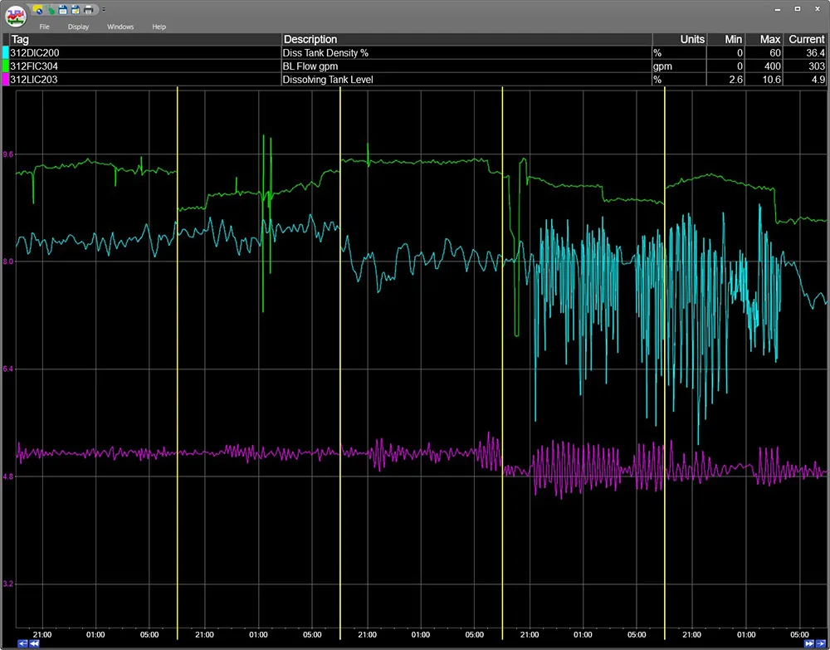Step back in time with single left arrow

click(x=22, y=643)
